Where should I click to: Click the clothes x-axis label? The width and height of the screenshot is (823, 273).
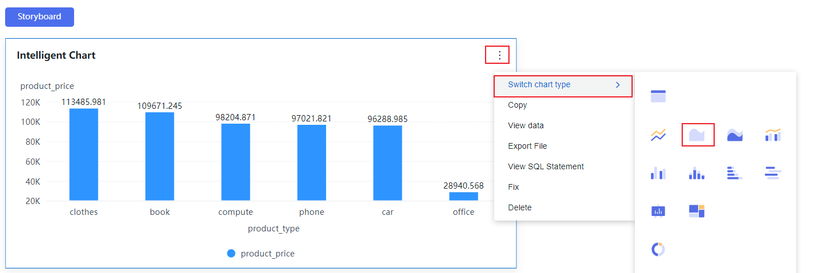(84, 212)
